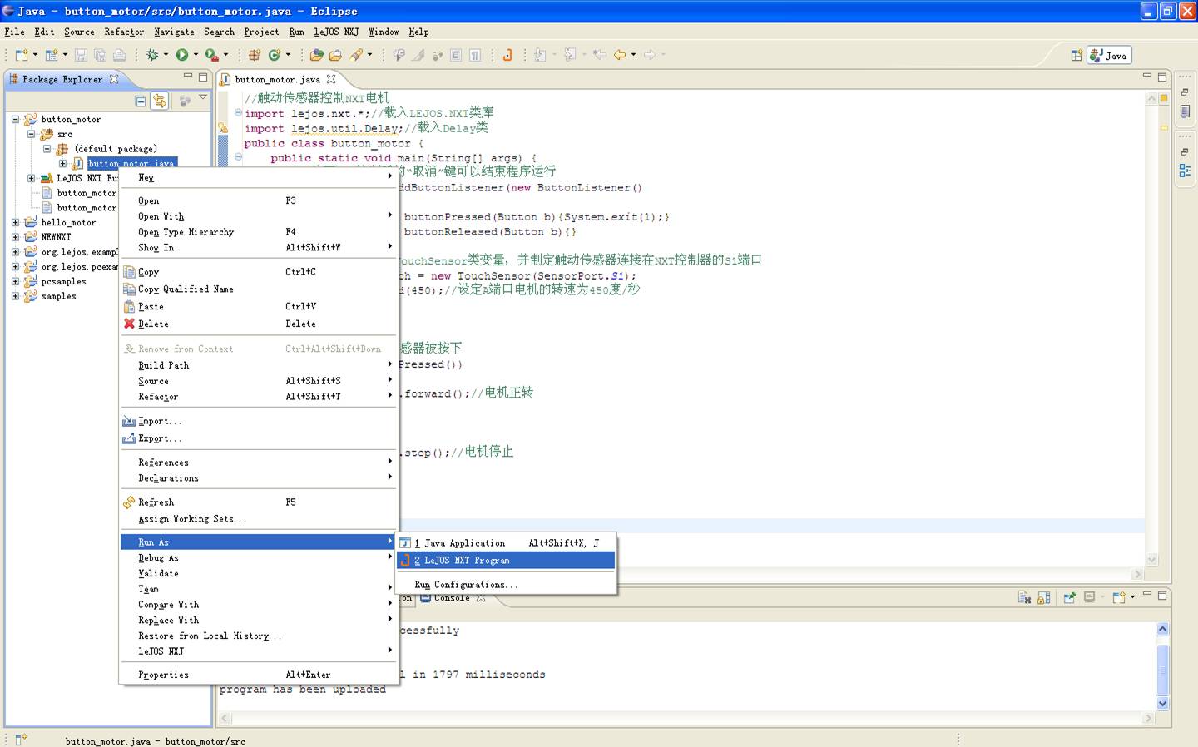The width and height of the screenshot is (1198, 747).
Task: Expand the hello_motor project node
Action: click(x=16, y=222)
